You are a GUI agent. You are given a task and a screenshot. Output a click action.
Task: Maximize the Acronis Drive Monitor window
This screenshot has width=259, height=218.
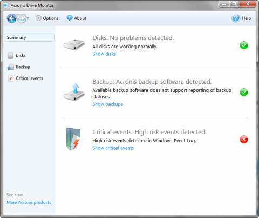pos(234,4)
